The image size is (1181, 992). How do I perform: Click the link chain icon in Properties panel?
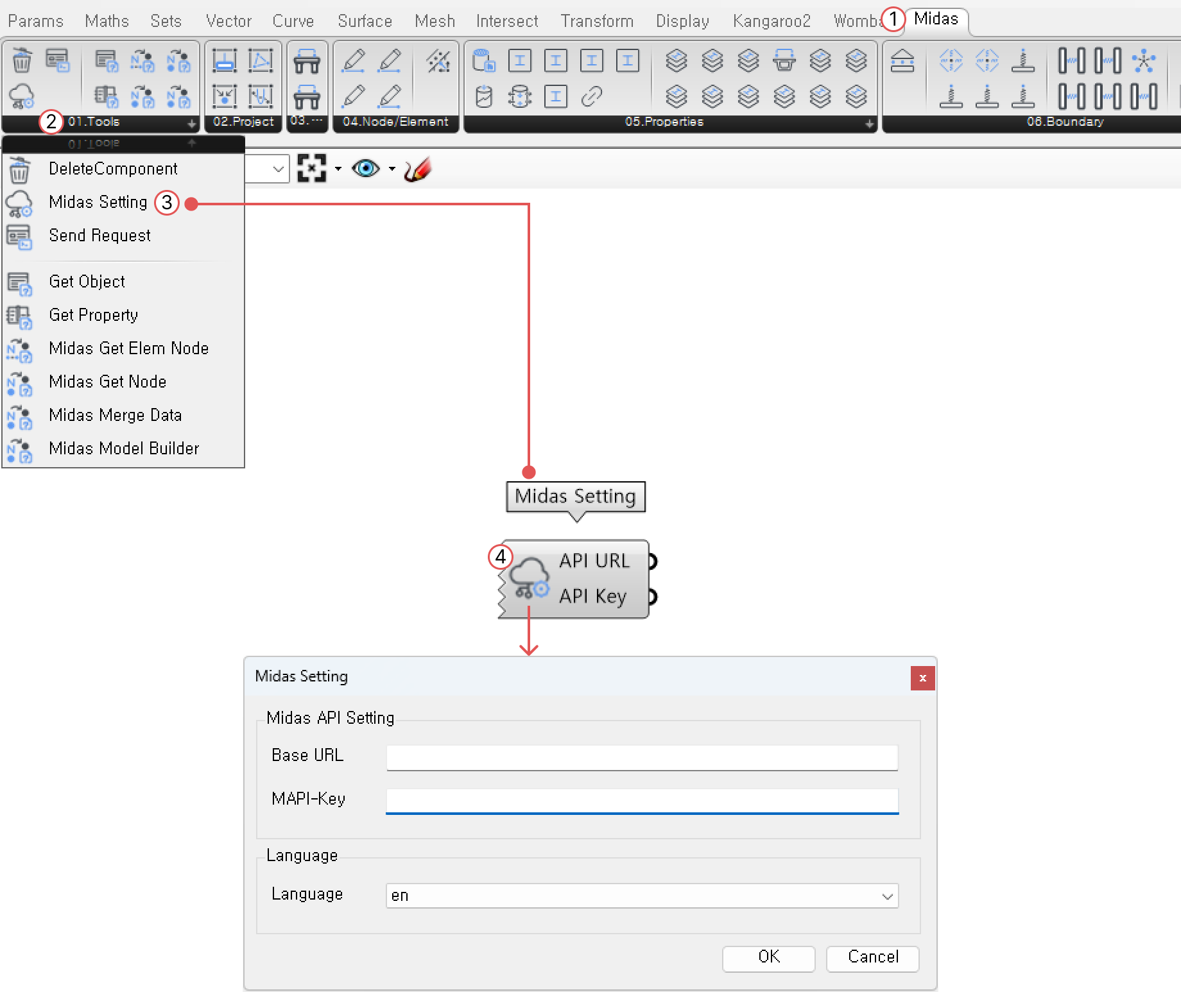(592, 96)
